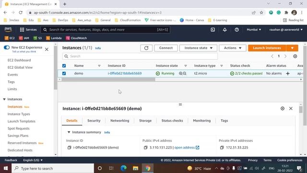Open Actions dropdown
Viewport: 307px width, 173px height.
coord(232,48)
